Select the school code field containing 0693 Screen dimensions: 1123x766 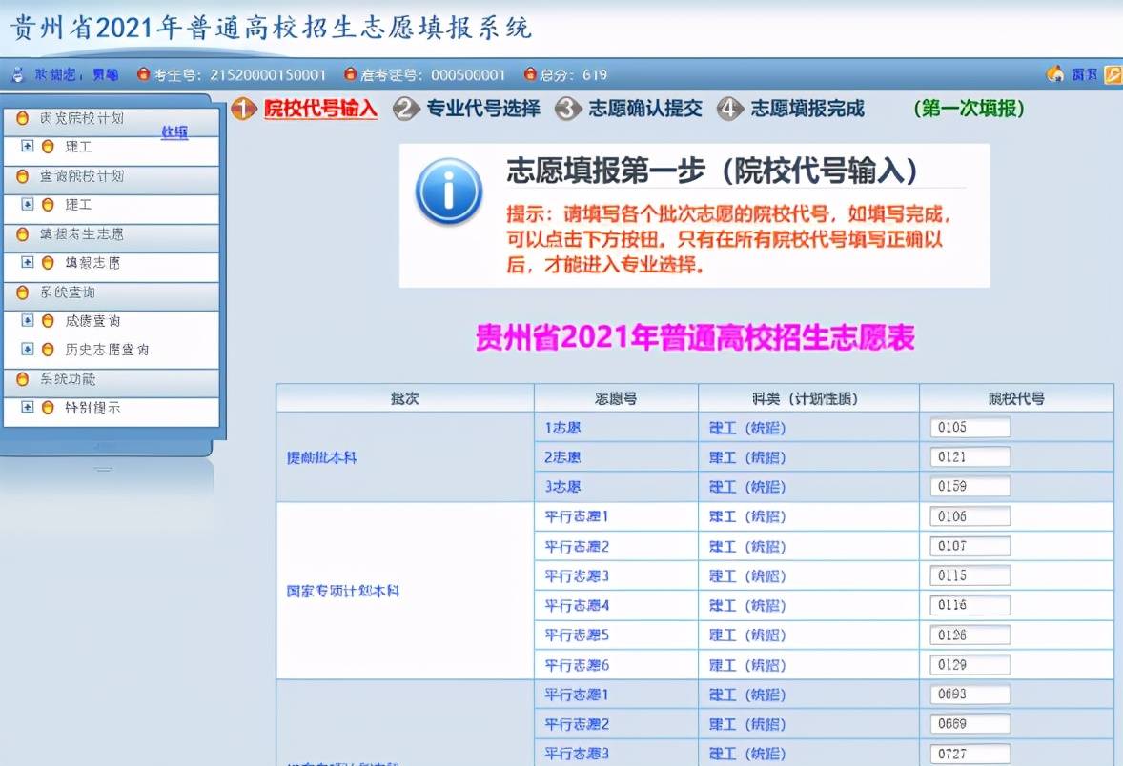[x=970, y=695]
